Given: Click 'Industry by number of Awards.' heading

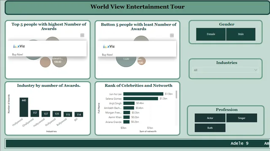Looking at the screenshot, I should click(49, 86).
